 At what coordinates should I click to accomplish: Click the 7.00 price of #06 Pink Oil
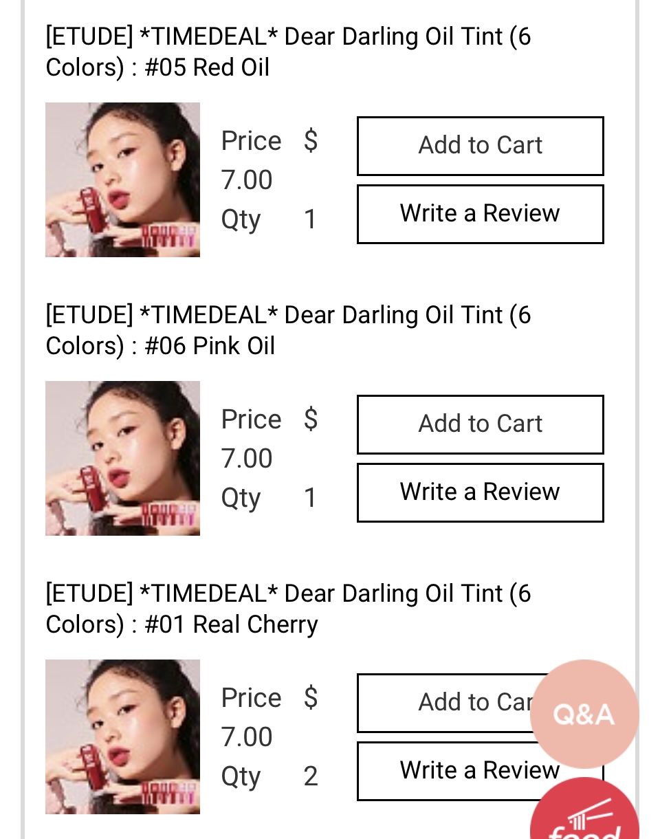coord(247,459)
